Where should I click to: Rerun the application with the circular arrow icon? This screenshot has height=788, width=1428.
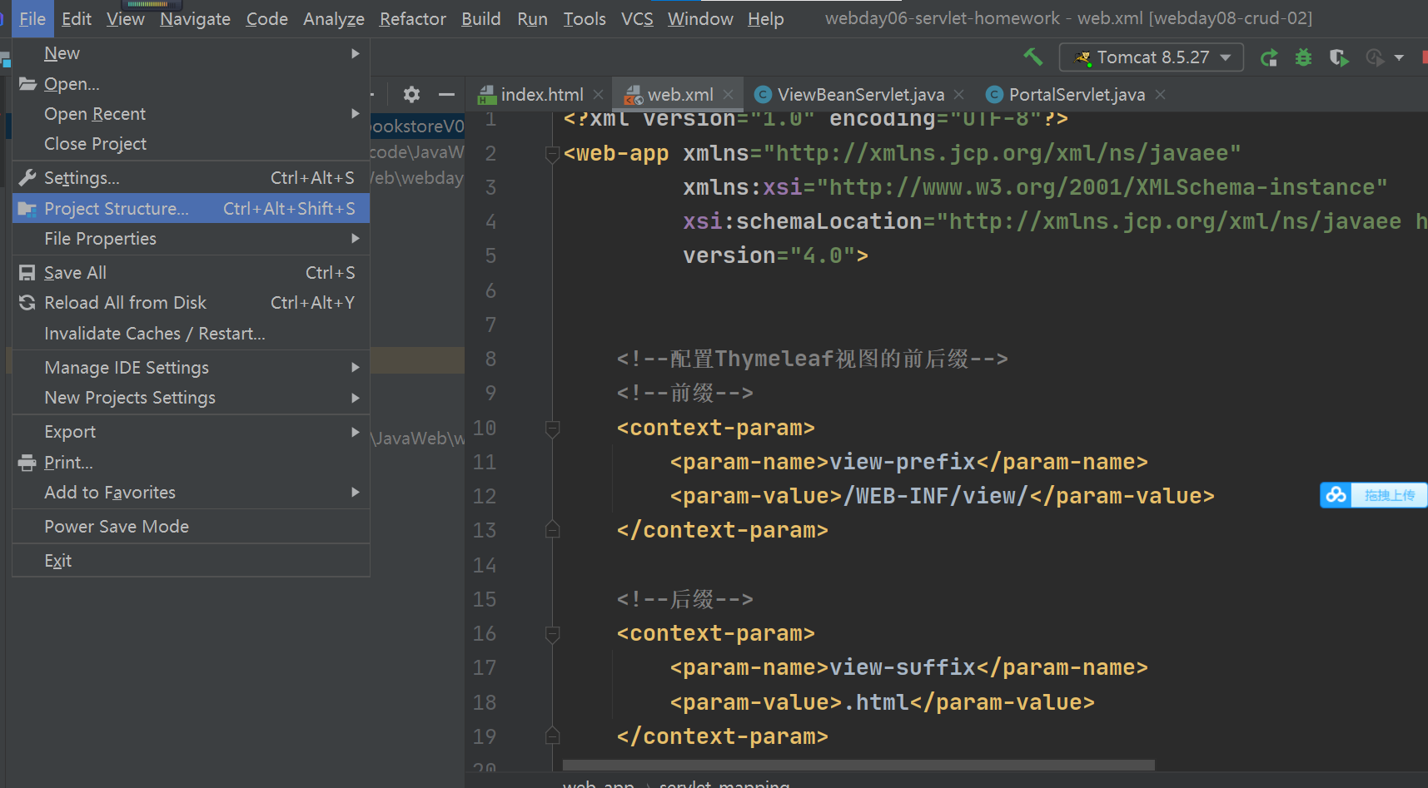point(1268,57)
